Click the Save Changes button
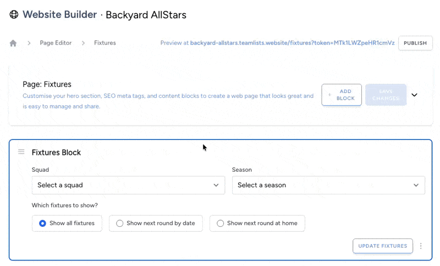 tap(386, 95)
